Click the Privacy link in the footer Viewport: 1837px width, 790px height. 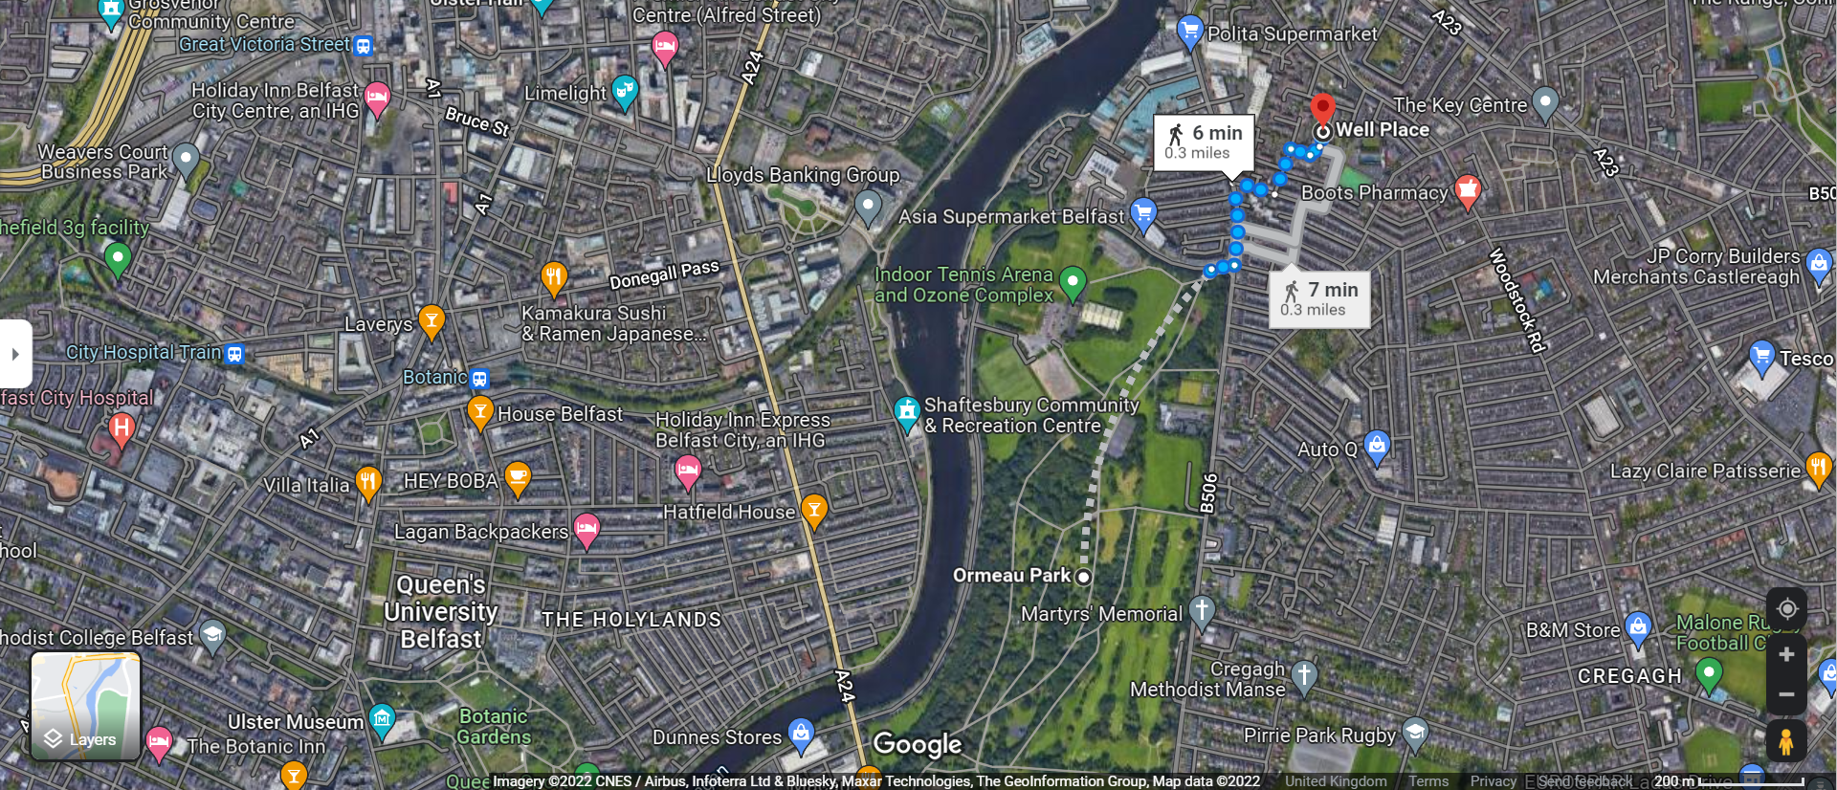click(x=1493, y=781)
